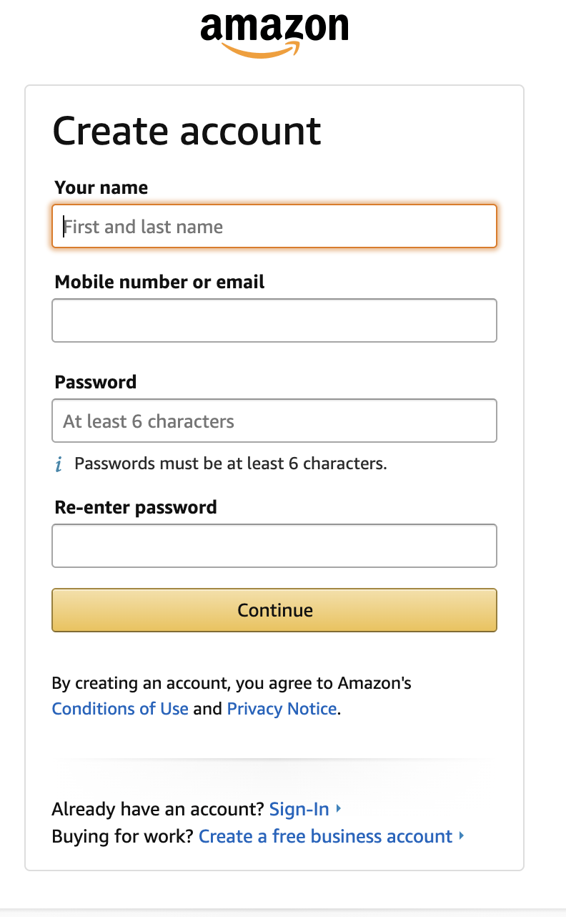Image resolution: width=566 pixels, height=917 pixels.
Task: Open the Privacy Notice link
Action: (x=282, y=709)
